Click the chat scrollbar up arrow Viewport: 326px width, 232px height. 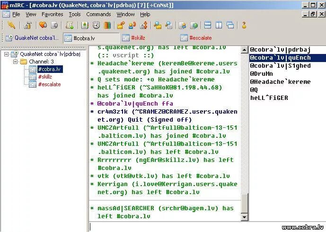(x=244, y=50)
